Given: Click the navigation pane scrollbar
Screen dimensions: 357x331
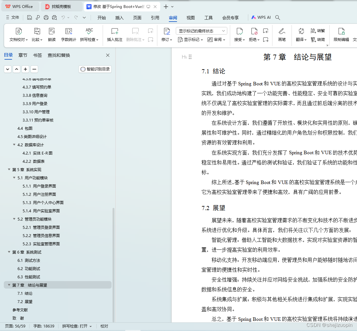Looking at the screenshot, I should pos(113,265).
